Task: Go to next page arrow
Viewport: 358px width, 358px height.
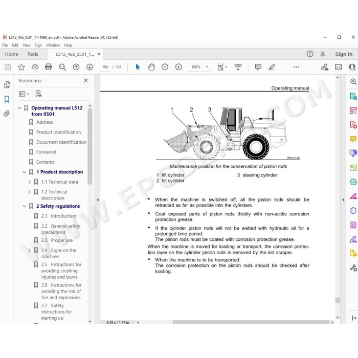Action: (x=89, y=67)
